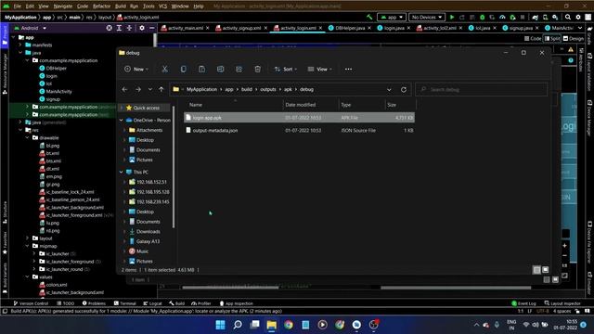Viewport: 594px width, 334px height.
Task: Go forward in Explorer navigation
Action: pos(138,89)
